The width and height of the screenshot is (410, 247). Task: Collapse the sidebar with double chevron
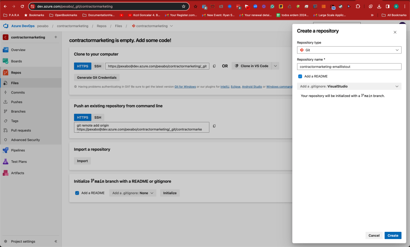coord(56,241)
